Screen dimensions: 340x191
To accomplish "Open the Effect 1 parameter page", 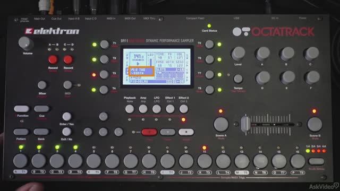I will click(x=170, y=109).
